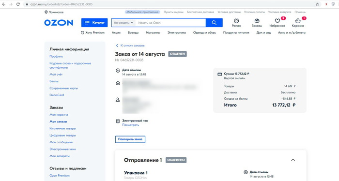Reload the page in browser
339x181 pixels.
pyautogui.click(x=18, y=4)
